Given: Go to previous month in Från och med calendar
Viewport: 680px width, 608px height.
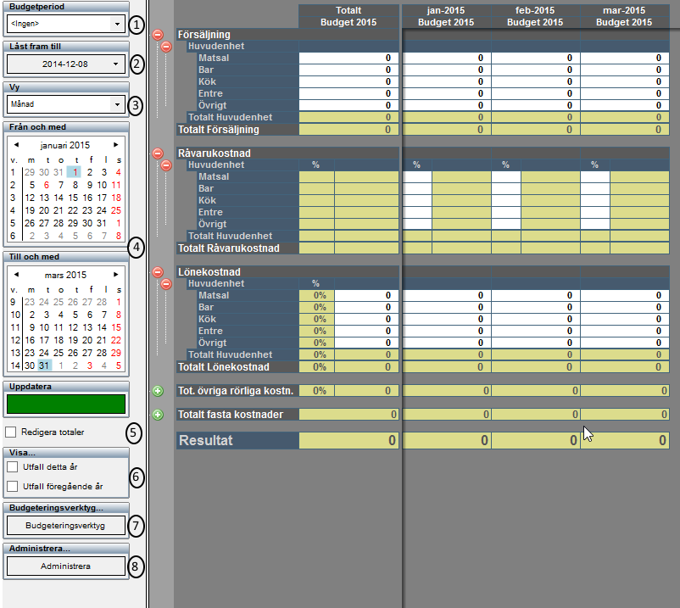Looking at the screenshot, I should coord(16,145).
